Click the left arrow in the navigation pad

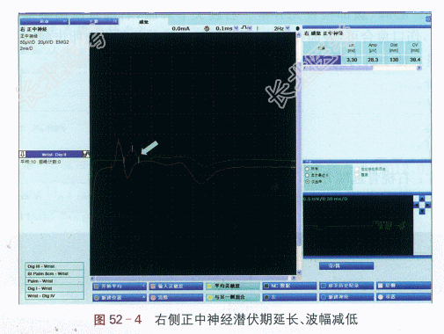click(x=417, y=205)
